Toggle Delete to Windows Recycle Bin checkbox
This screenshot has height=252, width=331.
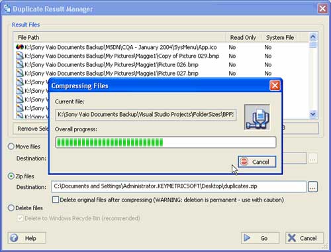20,218
